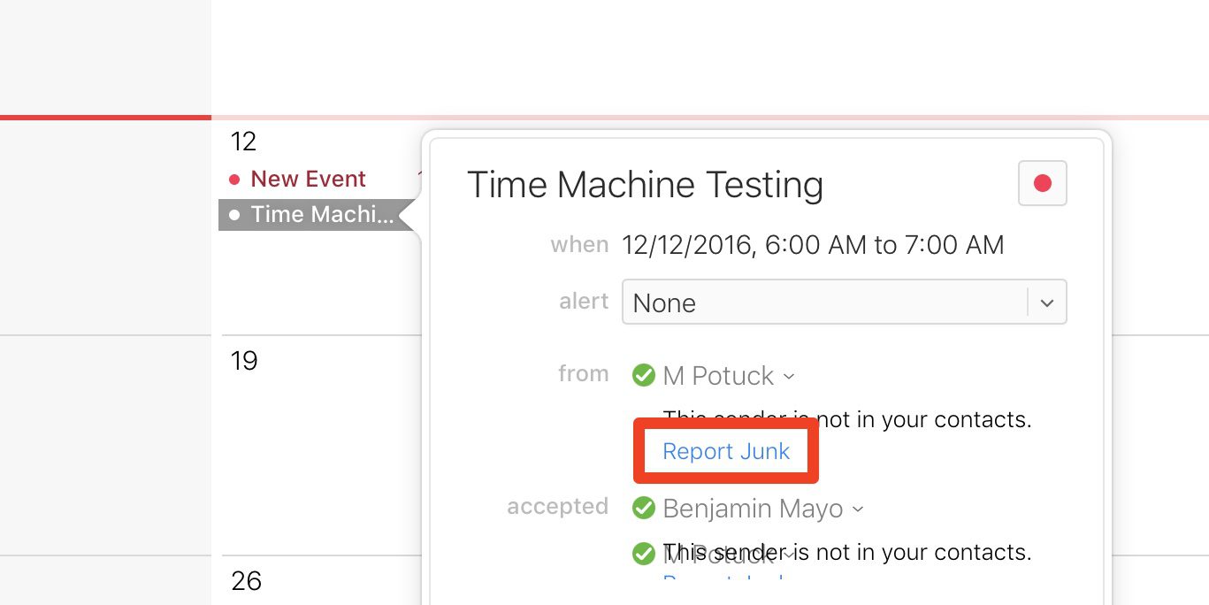The height and width of the screenshot is (605, 1209).
Task: Click the Time Machine Testing event title
Action: point(645,185)
